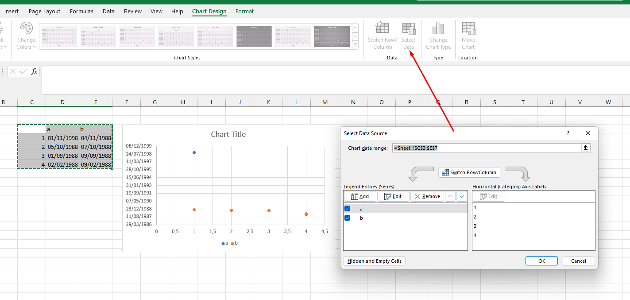Move series up with arrow button

tap(450, 196)
